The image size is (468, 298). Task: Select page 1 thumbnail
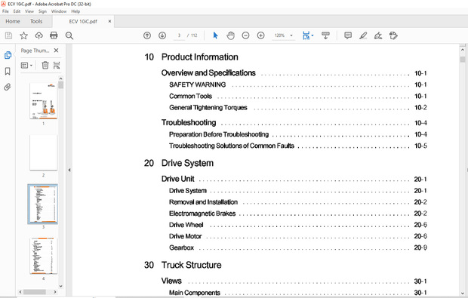point(44,101)
